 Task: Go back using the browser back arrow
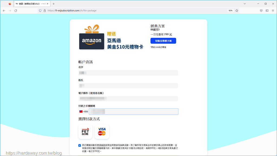(4, 11)
